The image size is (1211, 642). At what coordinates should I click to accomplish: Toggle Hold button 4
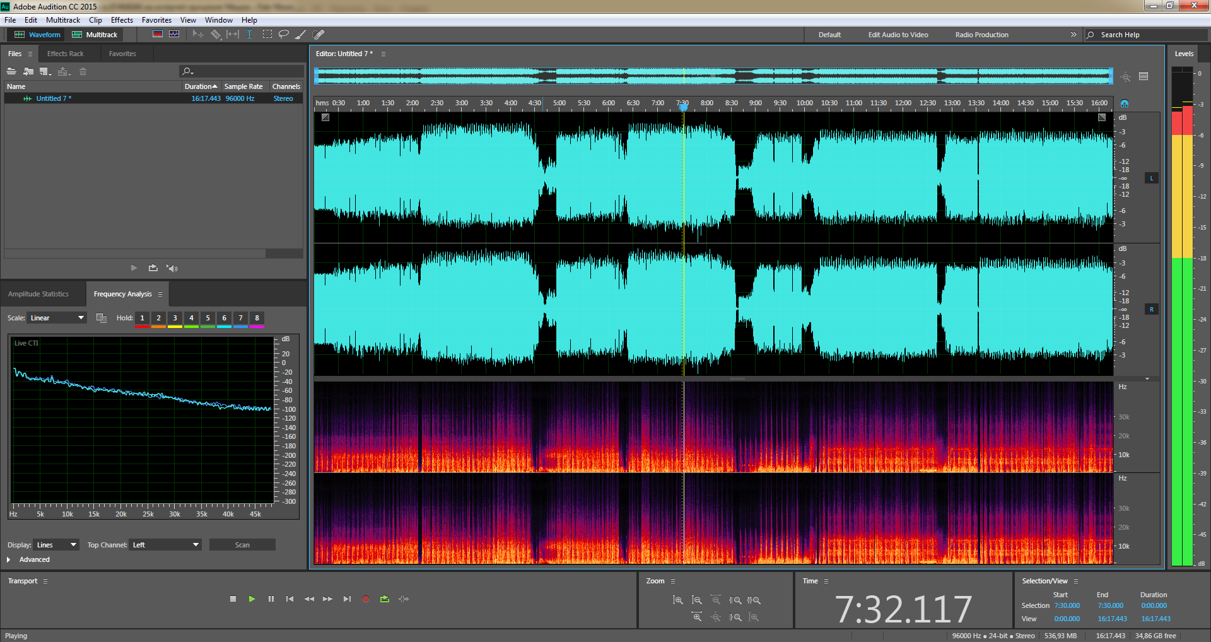[192, 318]
